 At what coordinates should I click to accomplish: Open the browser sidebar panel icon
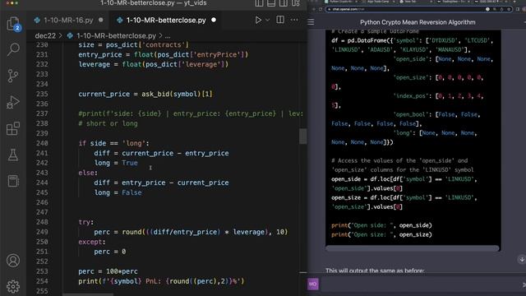coord(519,9)
